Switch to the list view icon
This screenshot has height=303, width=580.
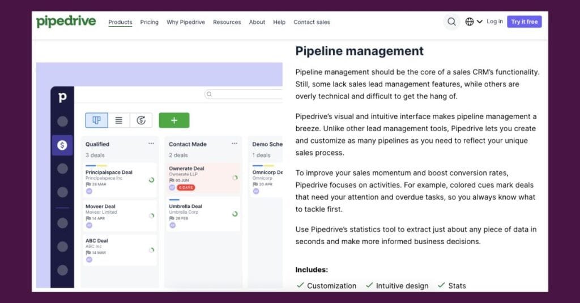click(119, 120)
